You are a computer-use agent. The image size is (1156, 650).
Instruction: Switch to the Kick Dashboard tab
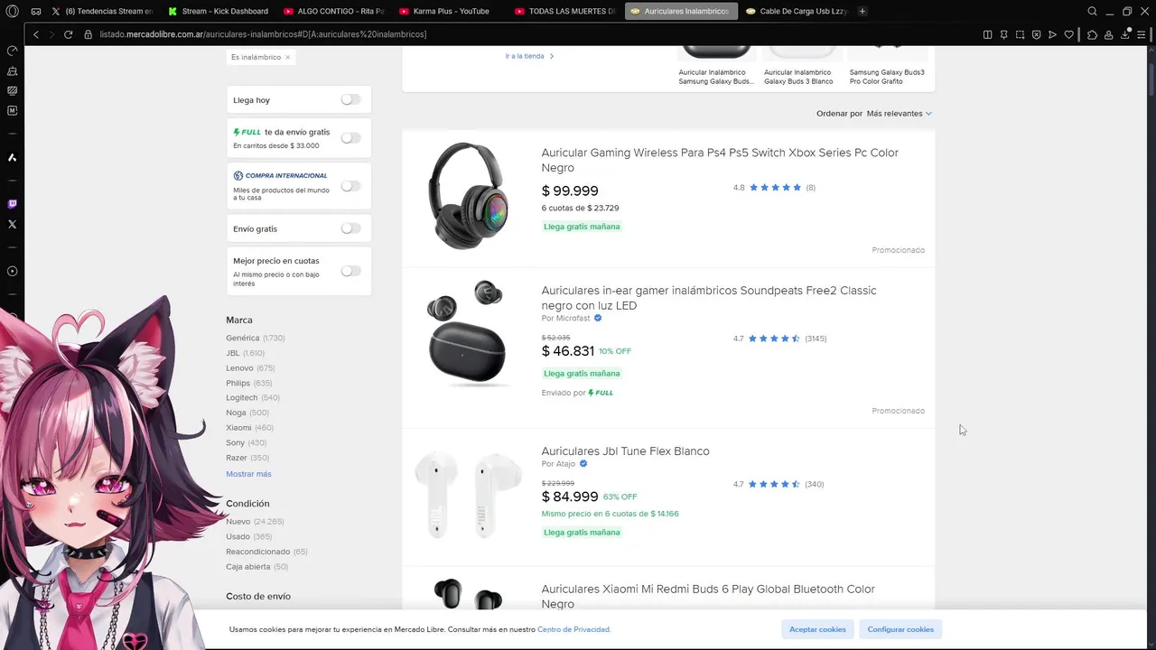tap(218, 11)
